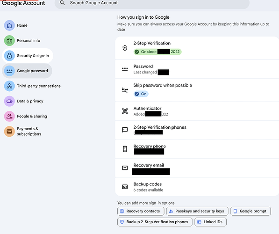The image size is (279, 234).
Task: Click the Data & privacy toggle icon
Action: point(9,101)
